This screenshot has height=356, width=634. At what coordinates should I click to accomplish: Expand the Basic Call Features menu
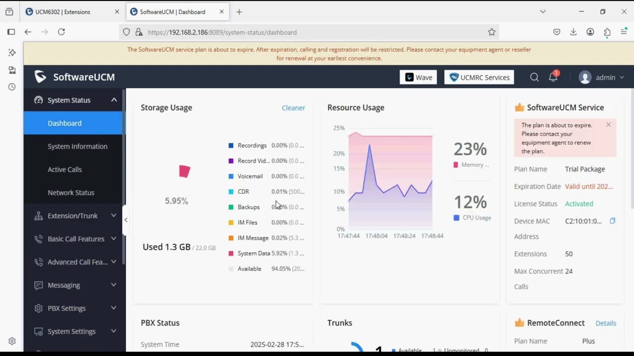(74, 239)
